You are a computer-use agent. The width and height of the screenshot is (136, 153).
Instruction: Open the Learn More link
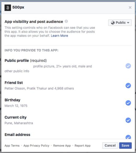[60, 36]
